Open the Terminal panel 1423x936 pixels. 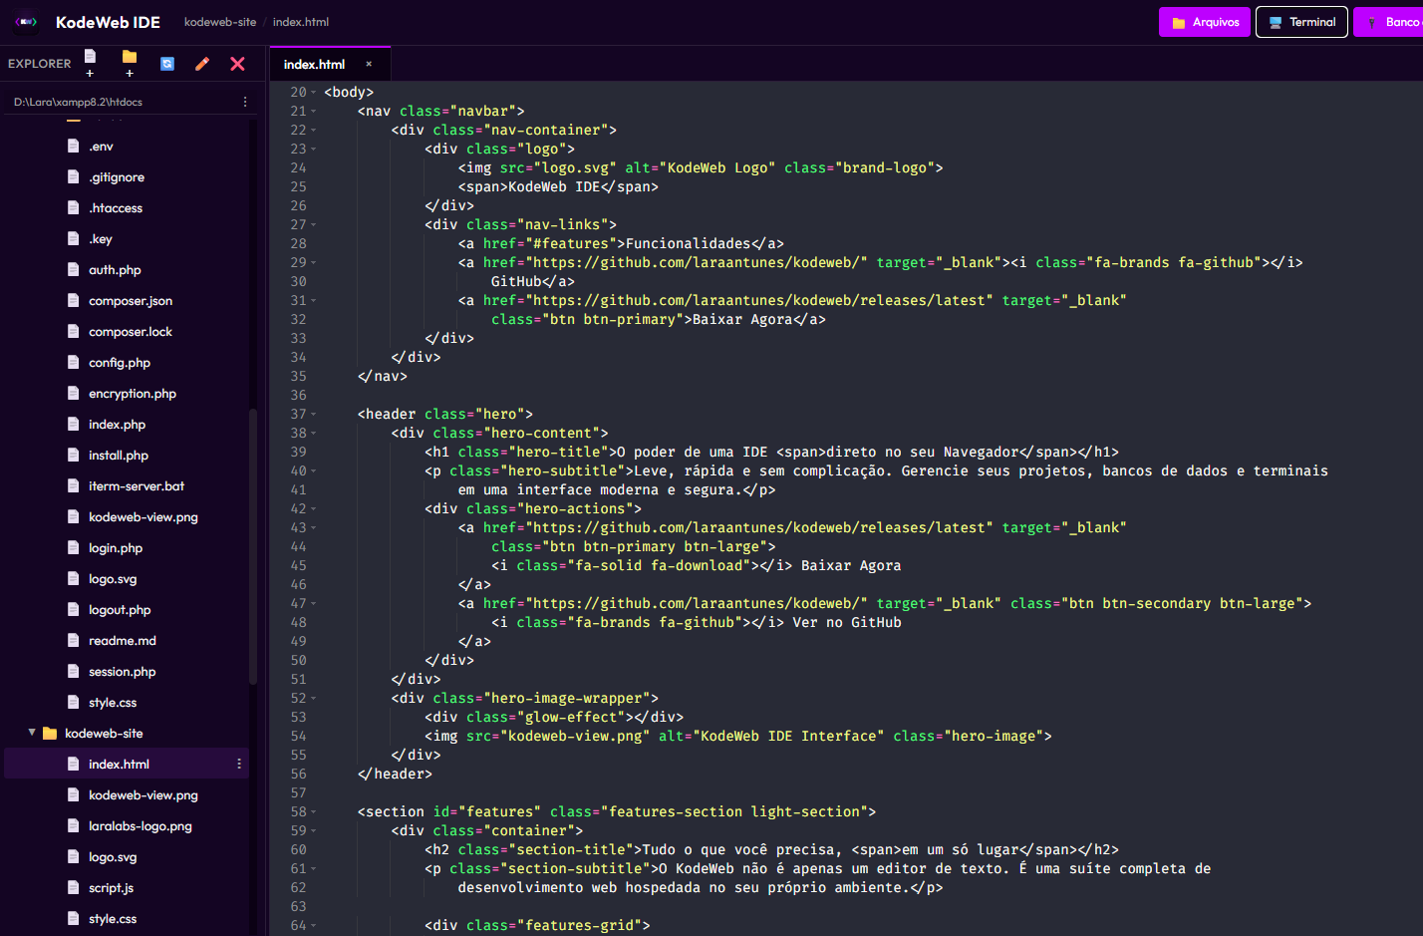[x=1301, y=22]
